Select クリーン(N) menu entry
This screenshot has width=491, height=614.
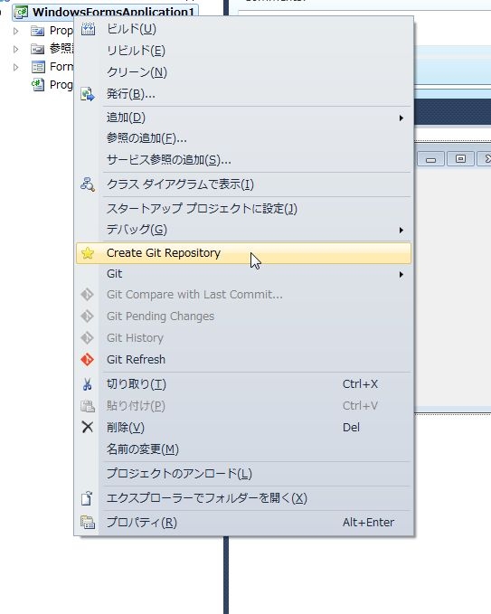243,72
